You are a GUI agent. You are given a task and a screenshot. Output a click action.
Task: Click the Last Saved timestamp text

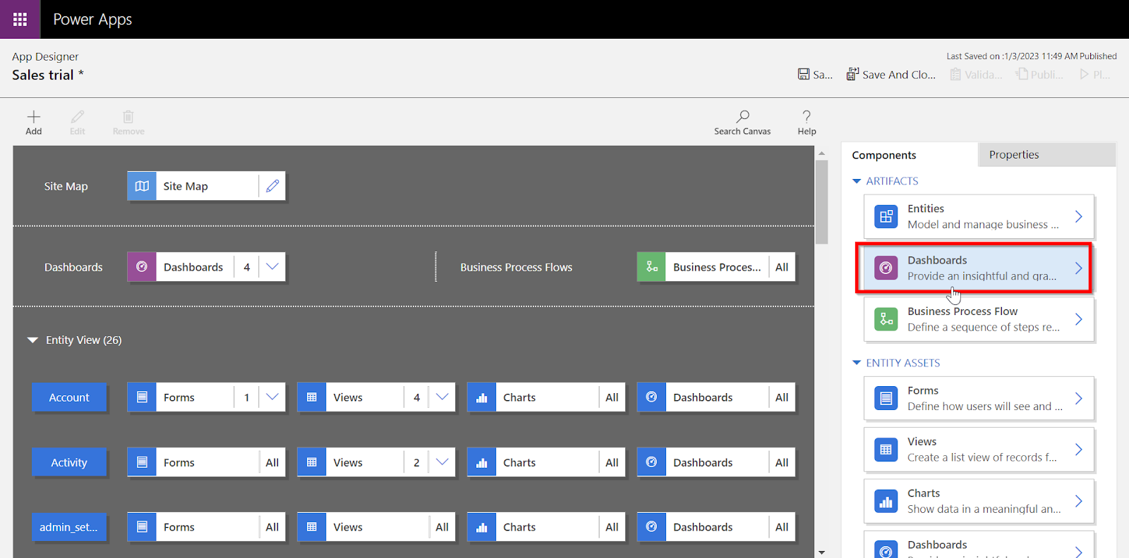(1032, 56)
